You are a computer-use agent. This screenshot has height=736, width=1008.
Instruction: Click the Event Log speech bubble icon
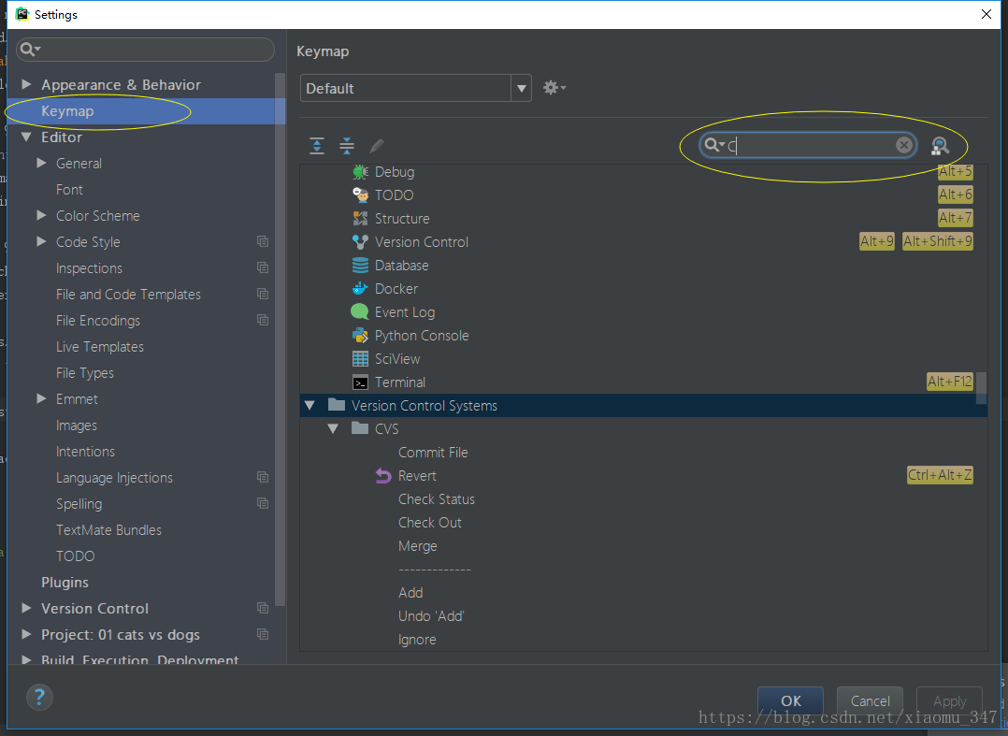359,311
